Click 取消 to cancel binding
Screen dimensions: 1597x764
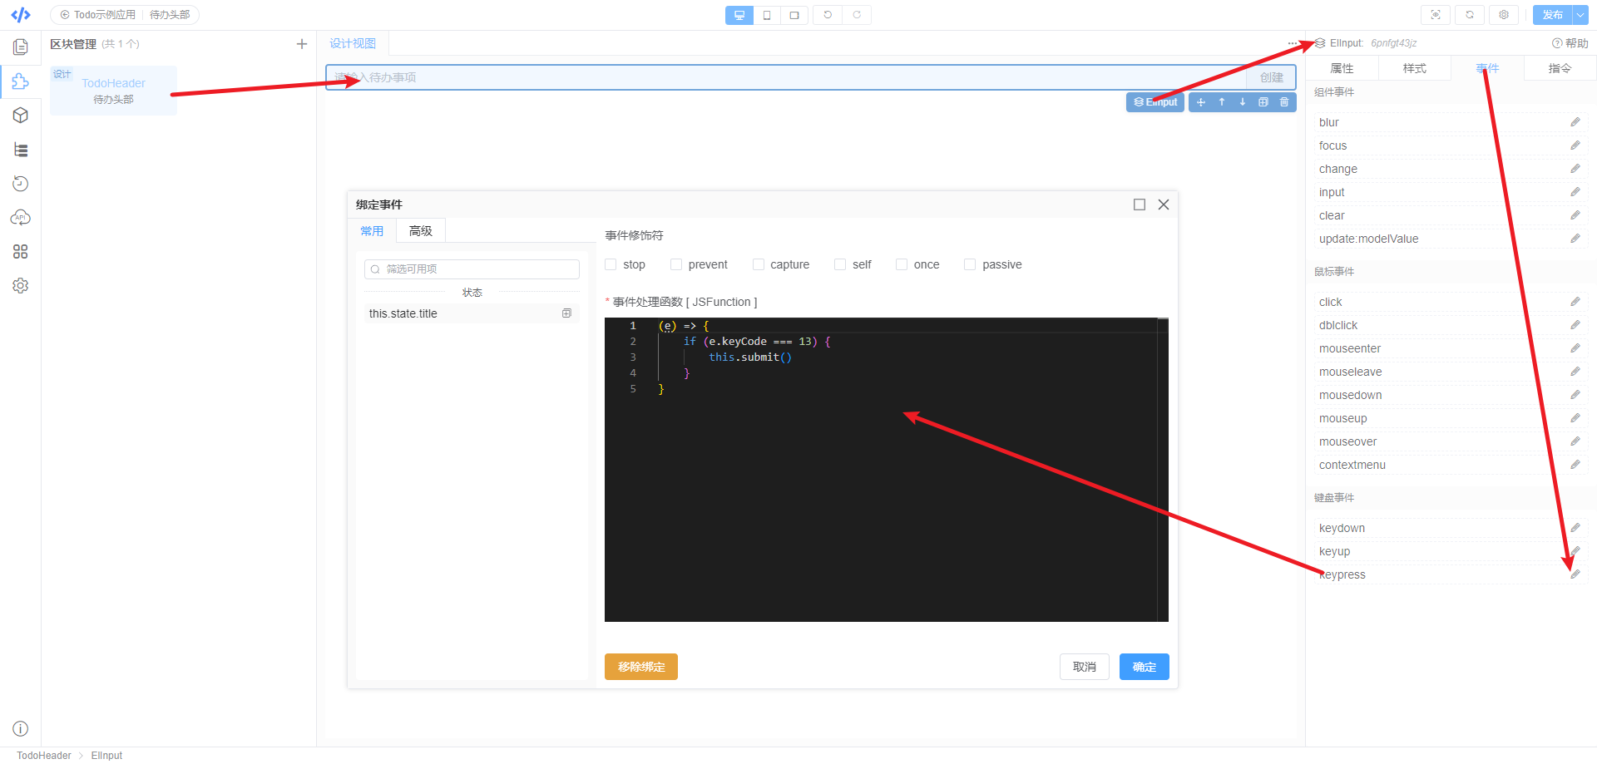(1085, 667)
